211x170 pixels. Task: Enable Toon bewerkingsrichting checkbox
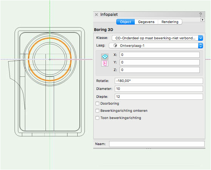[x=97, y=118]
